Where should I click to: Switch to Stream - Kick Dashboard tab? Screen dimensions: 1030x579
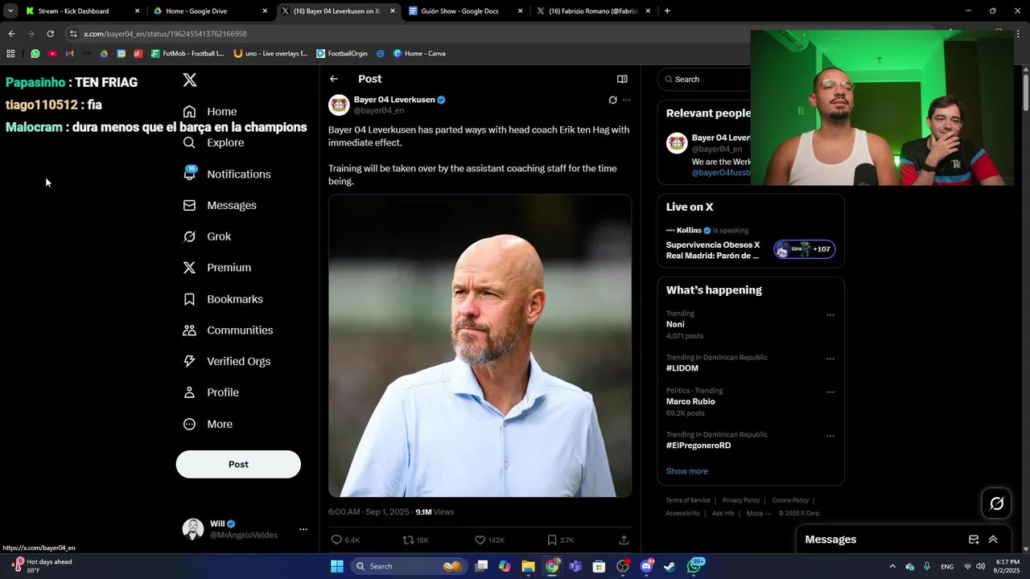pyautogui.click(x=83, y=11)
